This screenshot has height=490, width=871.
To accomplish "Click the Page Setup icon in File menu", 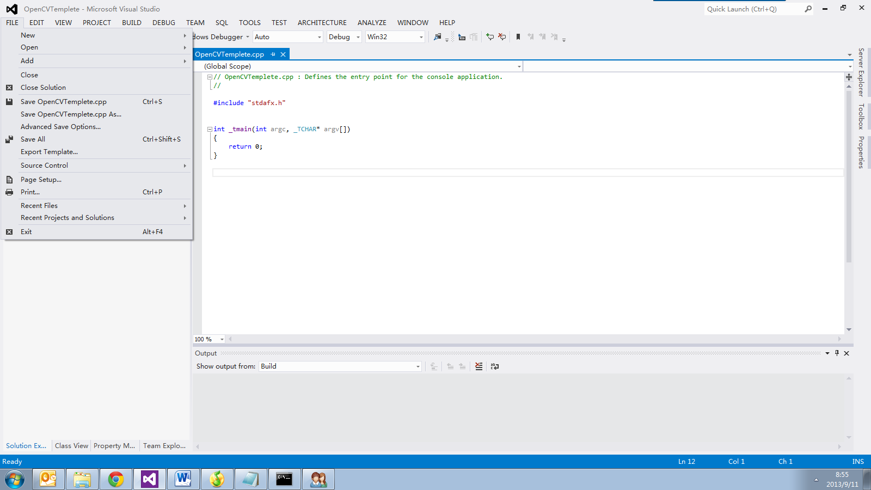I will click(9, 180).
